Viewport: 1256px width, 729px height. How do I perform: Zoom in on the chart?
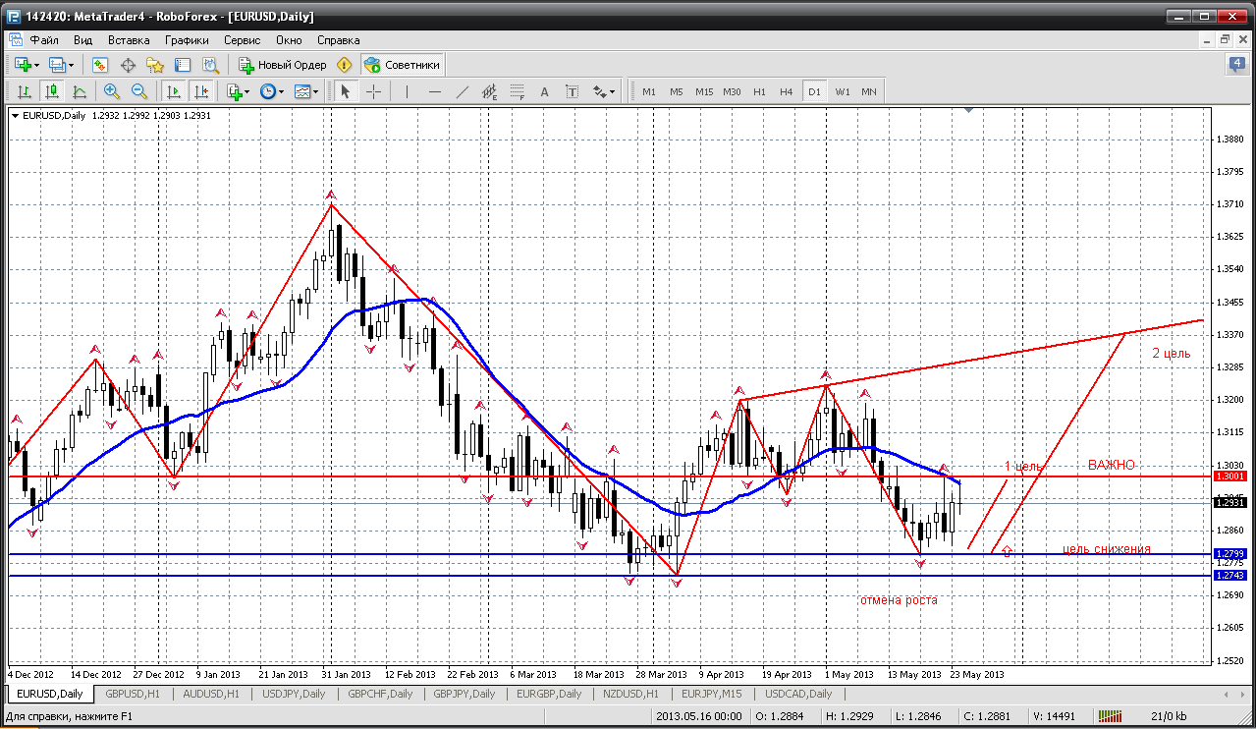point(111,91)
